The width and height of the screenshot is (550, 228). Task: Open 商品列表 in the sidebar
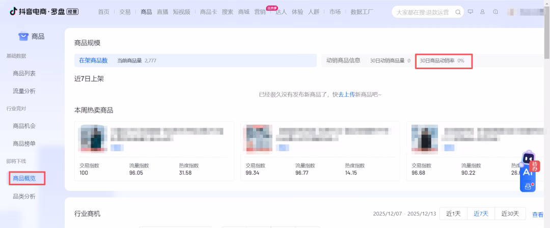[x=24, y=73]
